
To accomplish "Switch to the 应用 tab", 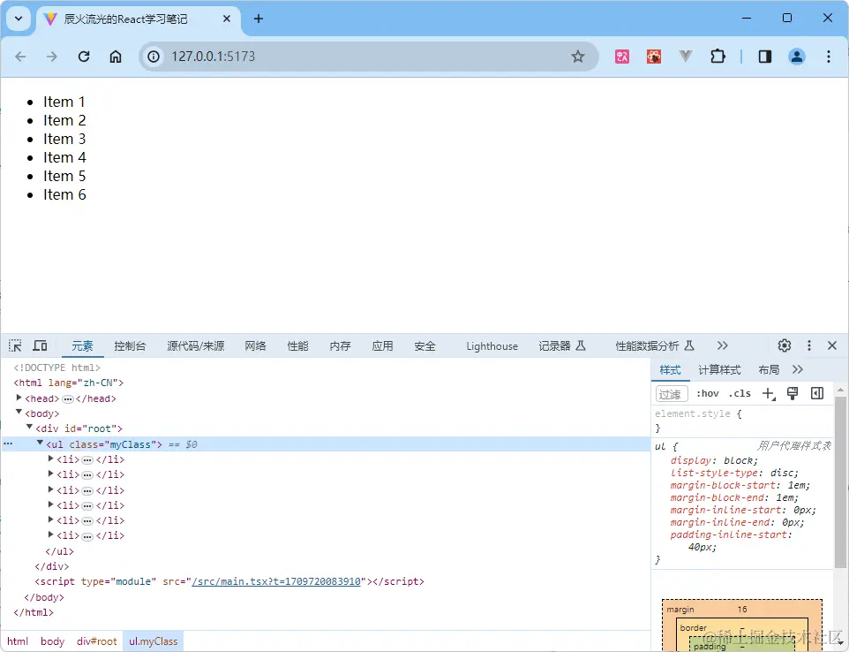I will tap(382, 345).
